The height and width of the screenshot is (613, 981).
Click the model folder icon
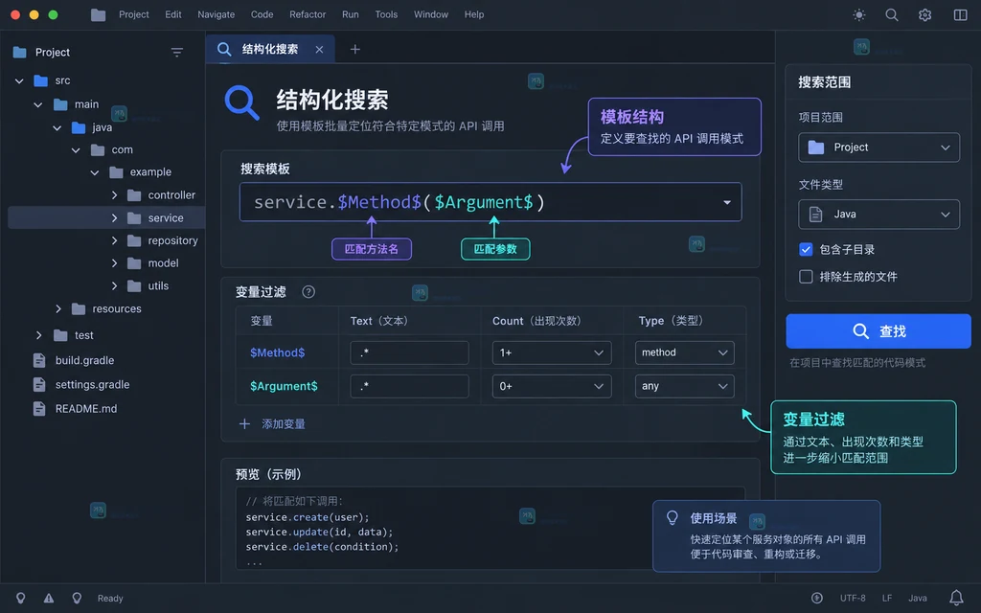(x=134, y=263)
